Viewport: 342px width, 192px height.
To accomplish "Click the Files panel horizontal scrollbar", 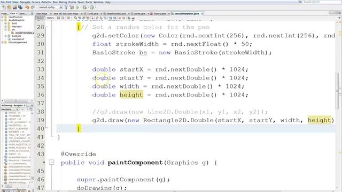I will pos(15,101).
